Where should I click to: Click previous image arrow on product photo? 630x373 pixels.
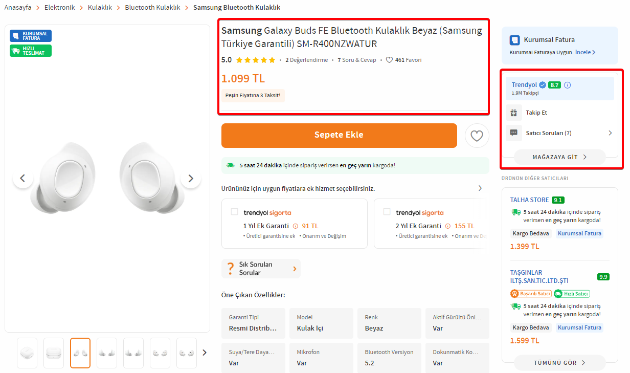click(22, 179)
